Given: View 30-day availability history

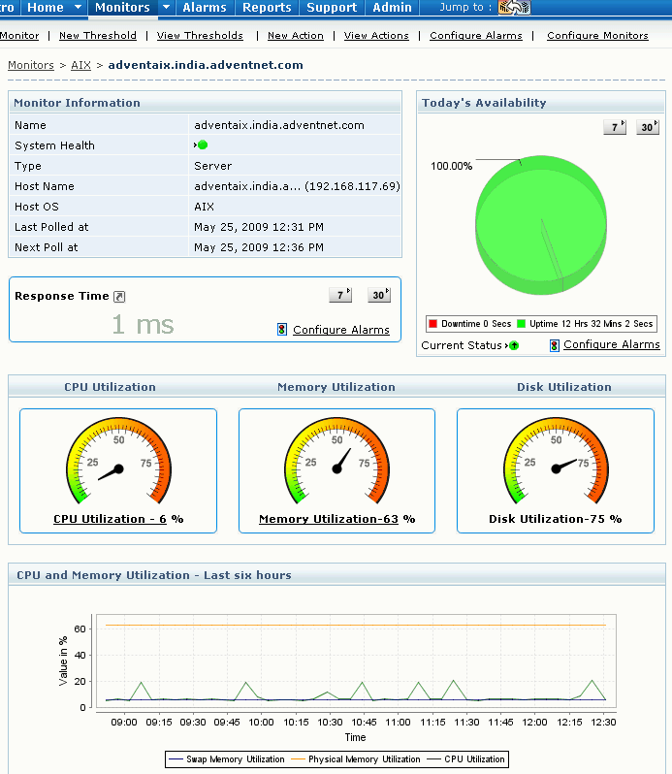Looking at the screenshot, I should [648, 127].
